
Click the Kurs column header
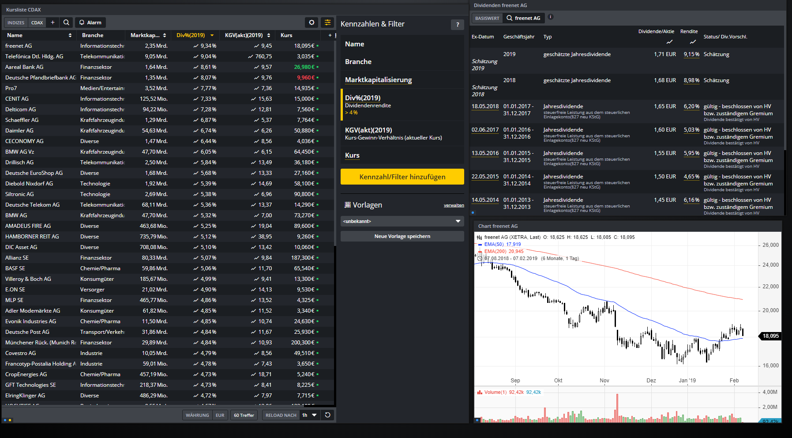point(286,35)
